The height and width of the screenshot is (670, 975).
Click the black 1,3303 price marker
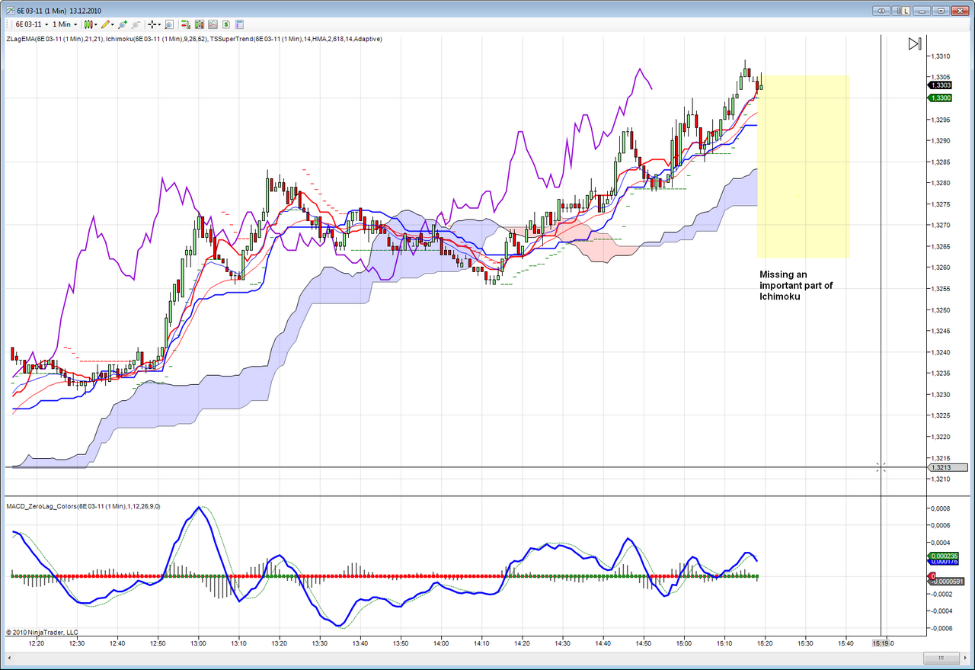coord(940,85)
